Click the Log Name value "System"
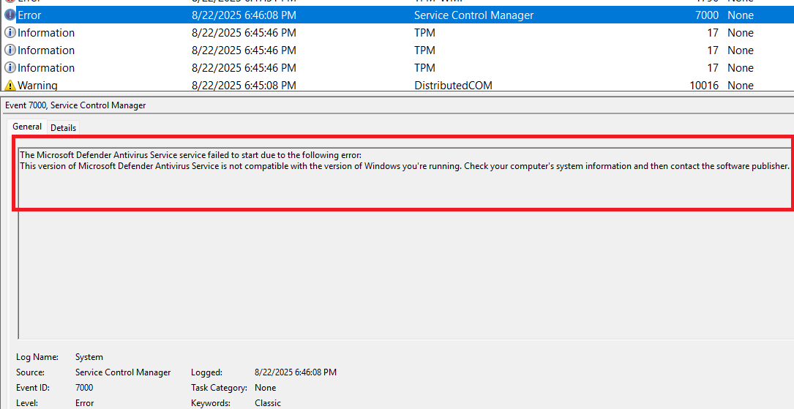This screenshot has height=409, width=794. pos(89,357)
